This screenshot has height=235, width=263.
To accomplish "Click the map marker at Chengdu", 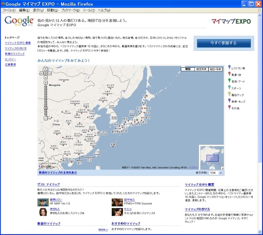I will pyautogui.click(x=57, y=135).
